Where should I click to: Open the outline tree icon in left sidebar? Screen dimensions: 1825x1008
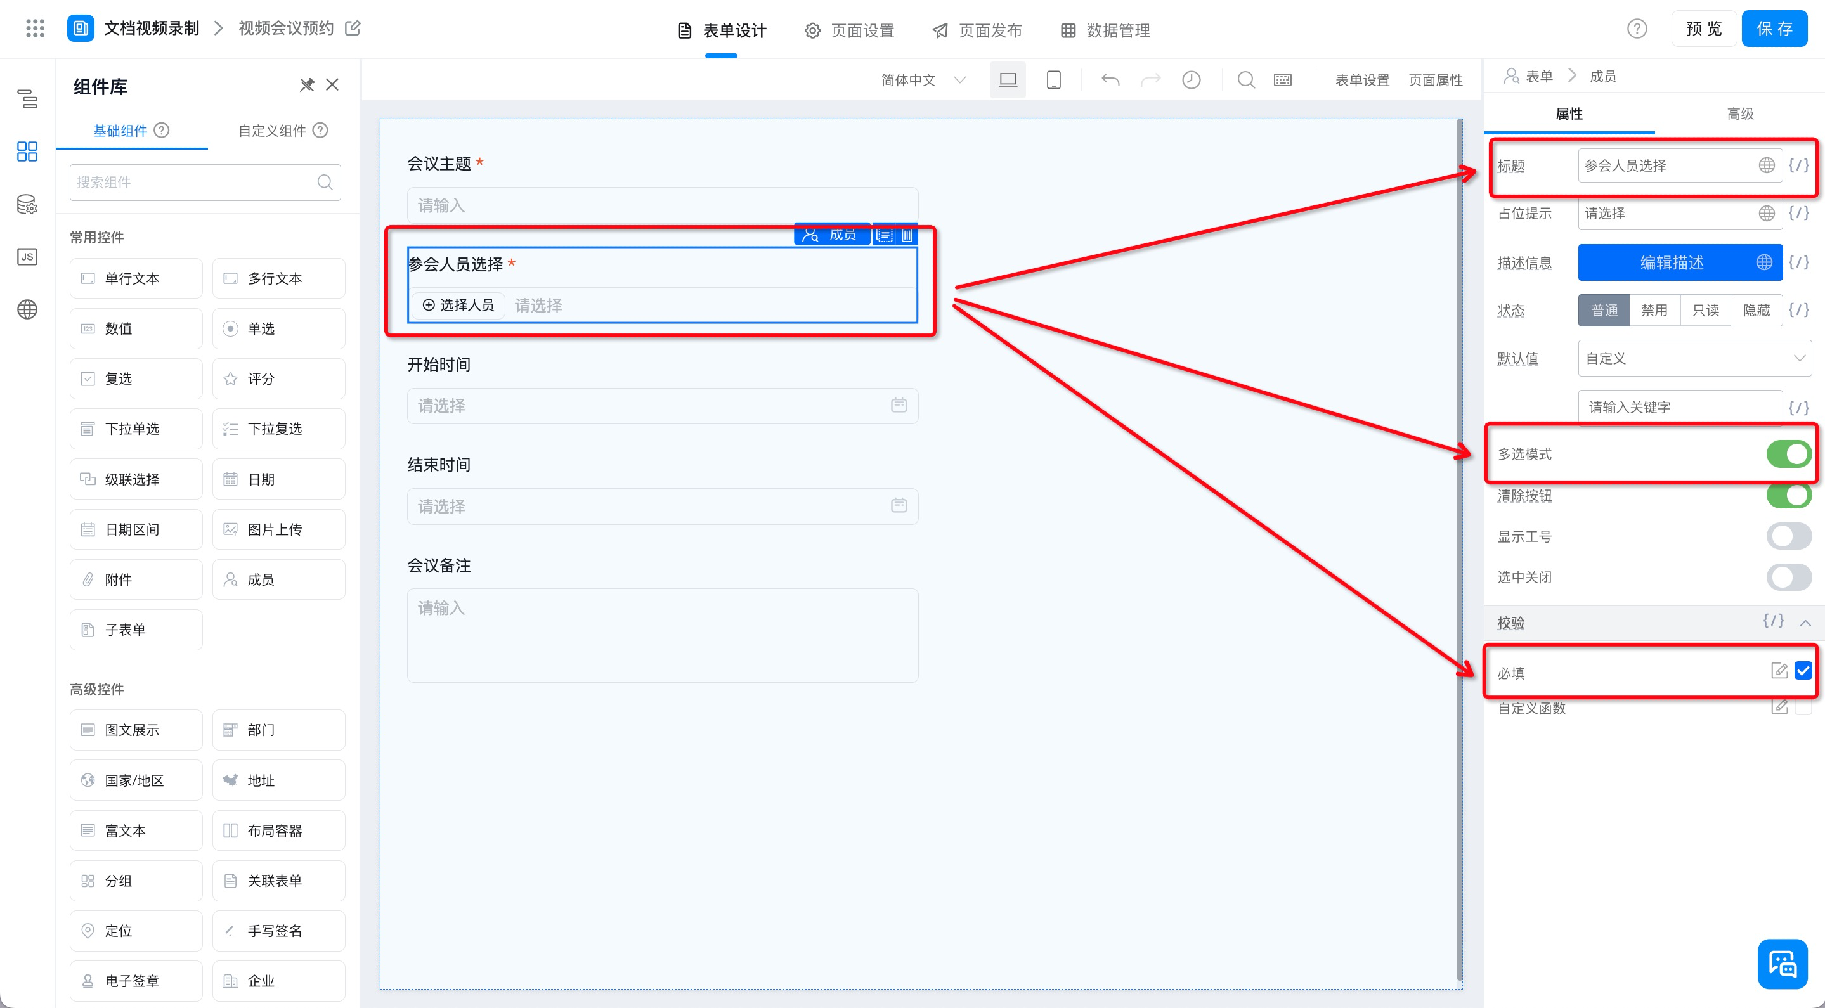[x=27, y=99]
